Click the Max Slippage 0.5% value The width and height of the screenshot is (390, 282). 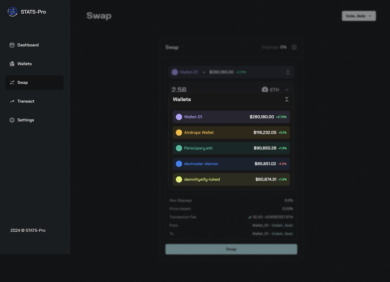coord(289,200)
